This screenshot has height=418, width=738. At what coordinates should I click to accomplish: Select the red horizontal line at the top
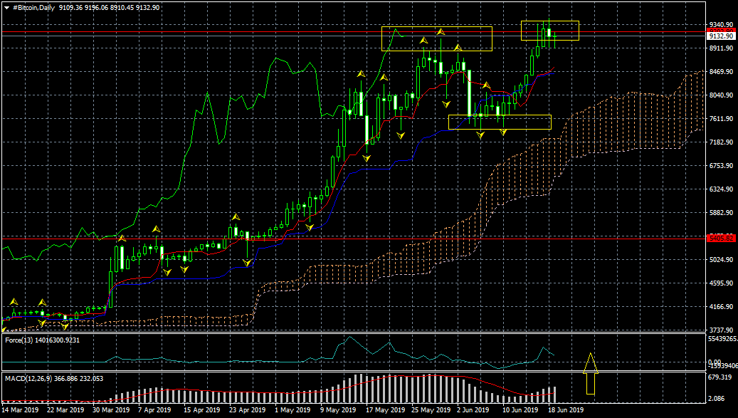click(x=214, y=32)
